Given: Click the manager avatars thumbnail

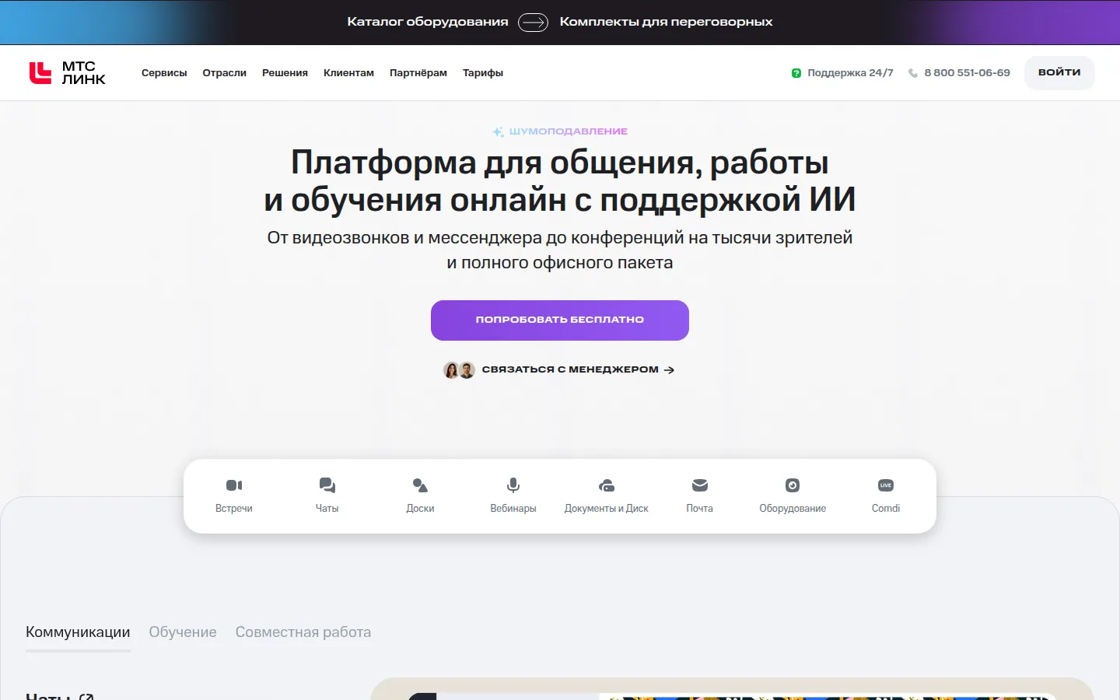Looking at the screenshot, I should pyautogui.click(x=459, y=370).
